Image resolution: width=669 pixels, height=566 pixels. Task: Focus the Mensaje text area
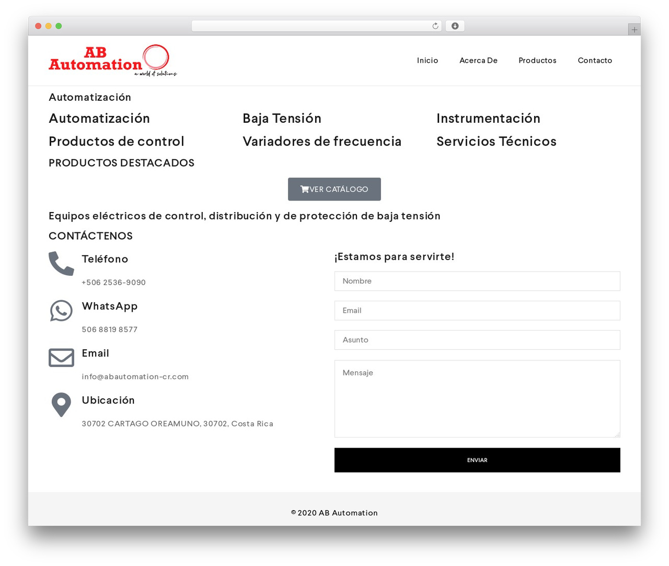pos(477,399)
